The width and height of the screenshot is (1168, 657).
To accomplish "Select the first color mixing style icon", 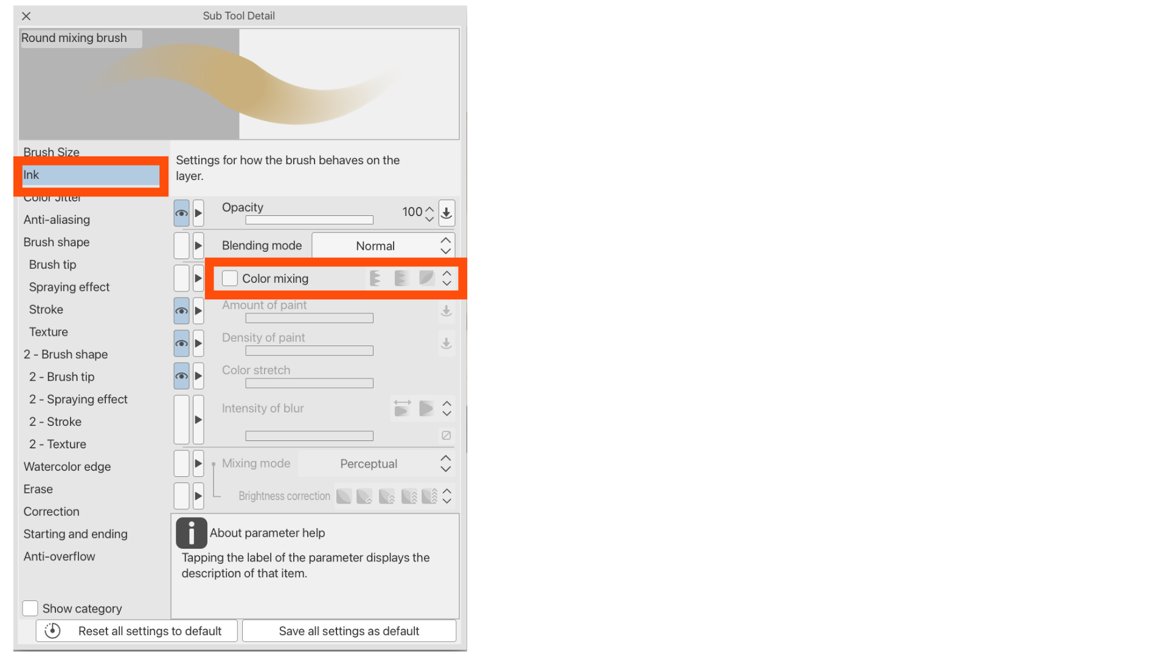I will [x=375, y=278].
